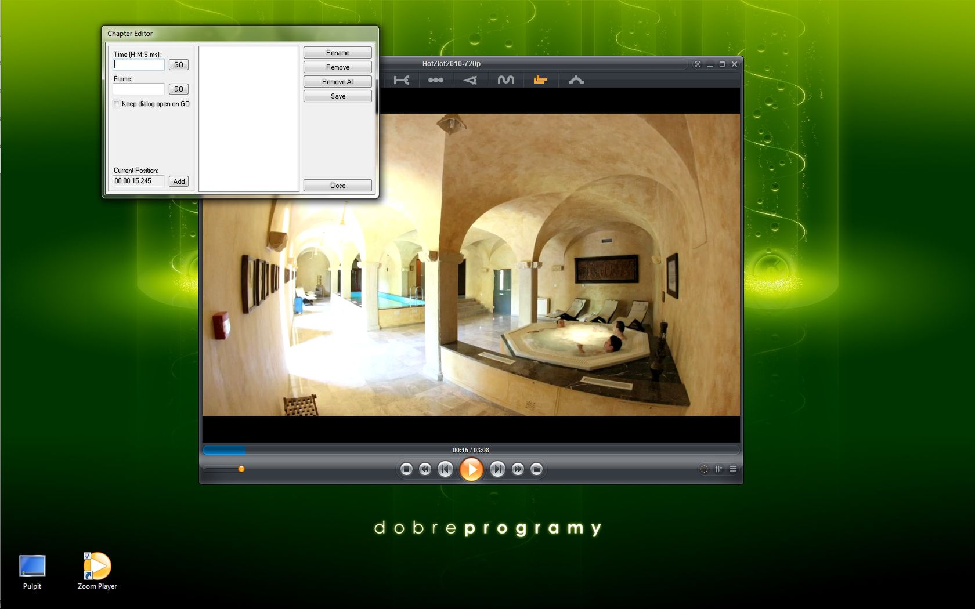Click the Remove button in Chapter Editor
This screenshot has height=609, width=975.
point(338,67)
